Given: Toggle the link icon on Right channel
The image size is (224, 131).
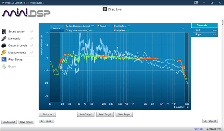Looking at the screenshot, I should point(215,35).
